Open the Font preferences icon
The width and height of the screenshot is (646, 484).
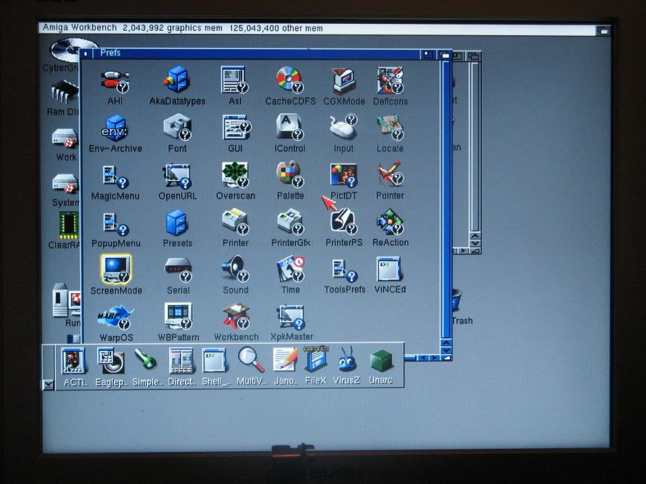(177, 128)
